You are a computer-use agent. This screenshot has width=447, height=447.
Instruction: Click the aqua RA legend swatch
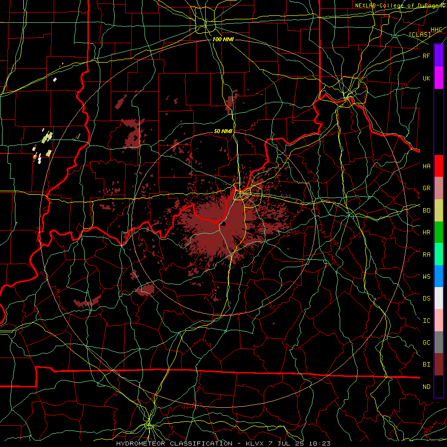439,254
